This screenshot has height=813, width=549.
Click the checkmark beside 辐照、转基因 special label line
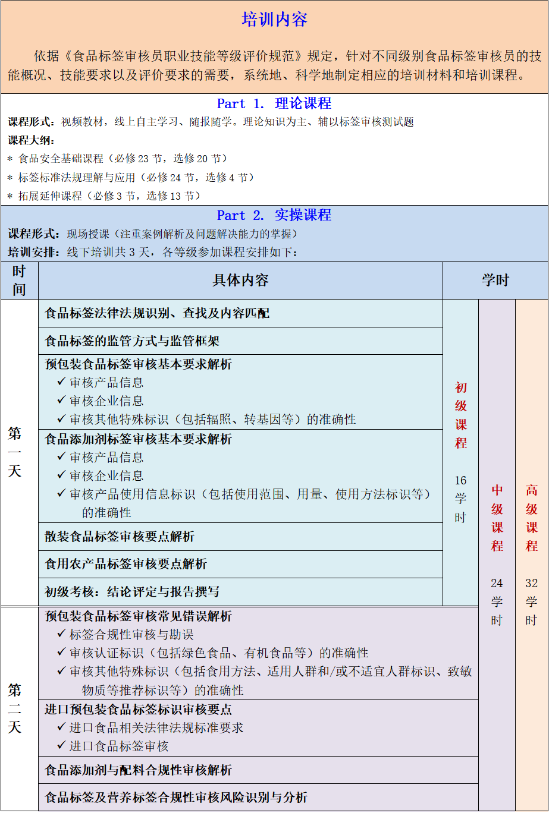click(x=61, y=418)
